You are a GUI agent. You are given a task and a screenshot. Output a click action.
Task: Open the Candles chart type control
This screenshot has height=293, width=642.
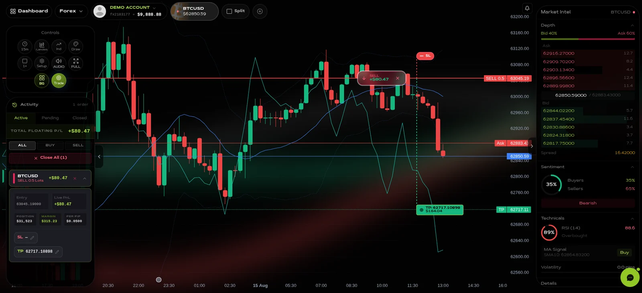click(42, 46)
